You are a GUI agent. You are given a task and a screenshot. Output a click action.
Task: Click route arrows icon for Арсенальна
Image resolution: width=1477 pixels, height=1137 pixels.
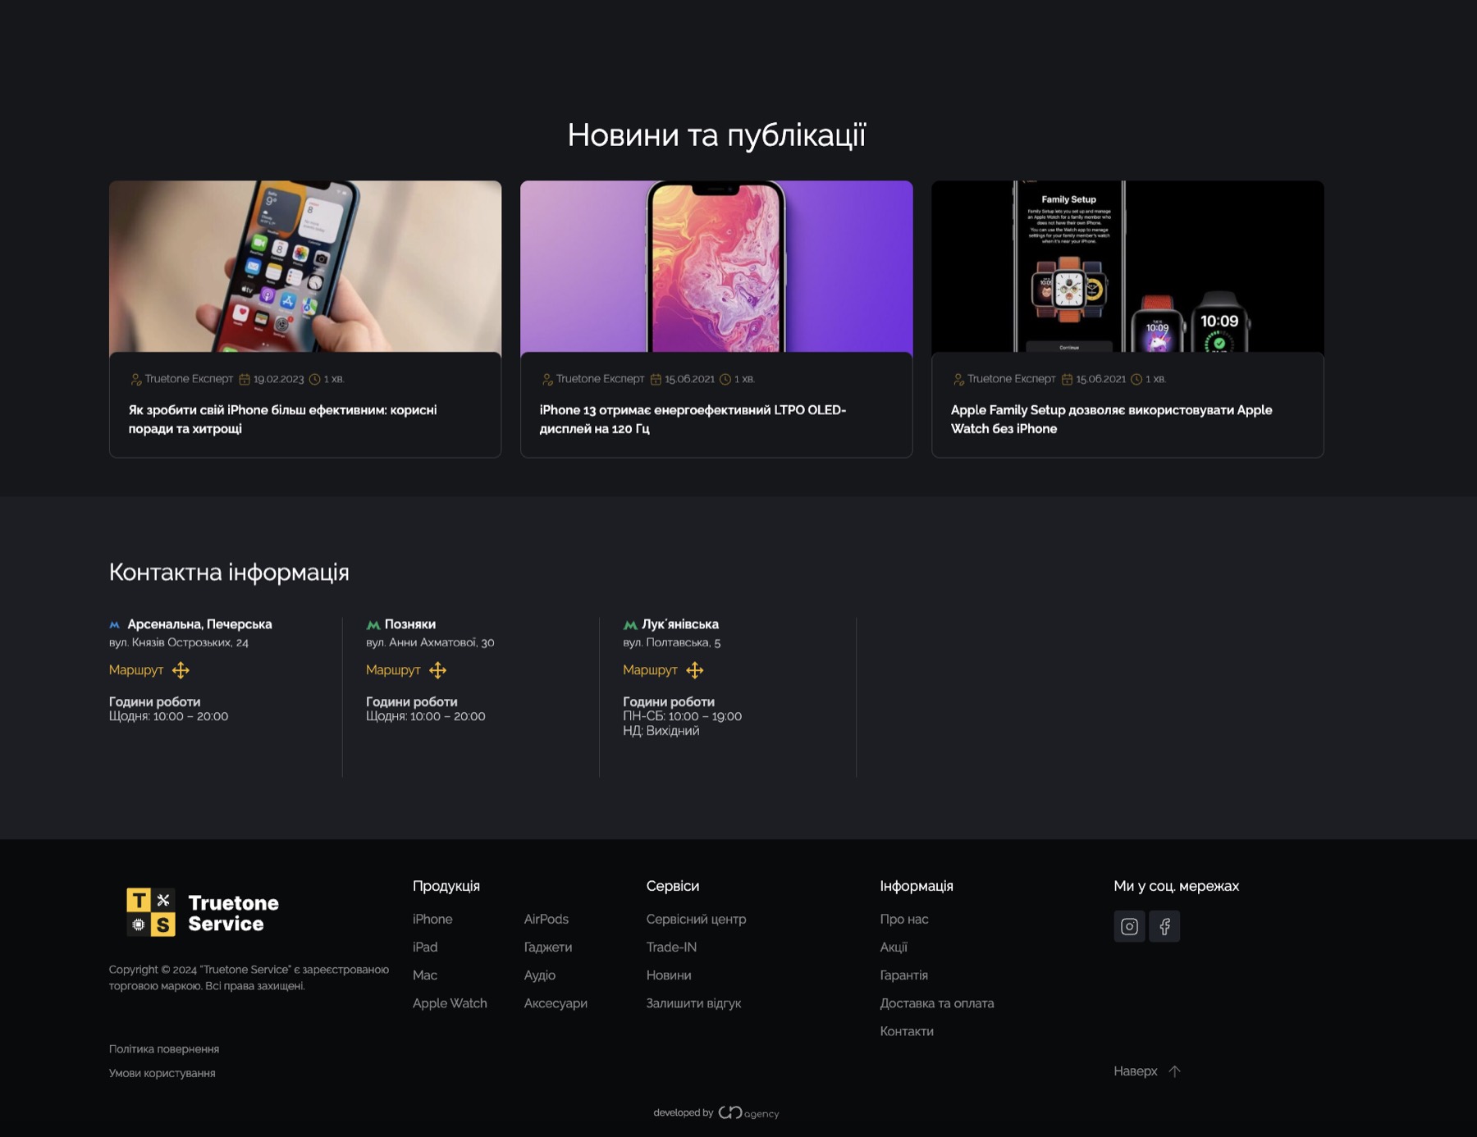[181, 670]
